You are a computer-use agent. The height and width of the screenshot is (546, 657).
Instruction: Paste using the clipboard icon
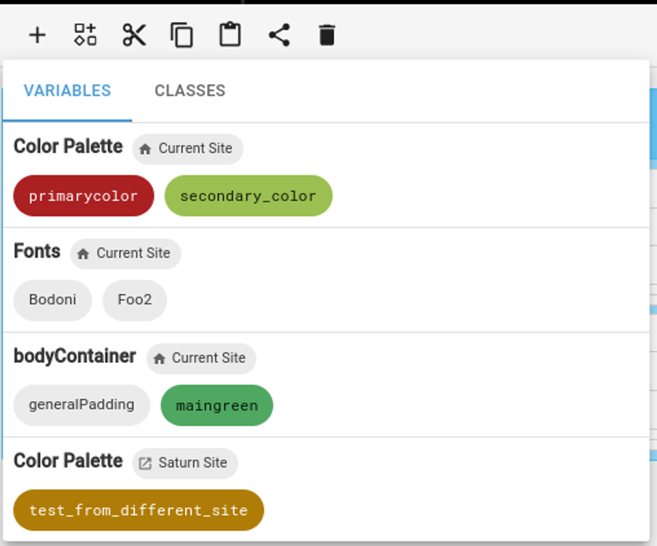(x=230, y=35)
